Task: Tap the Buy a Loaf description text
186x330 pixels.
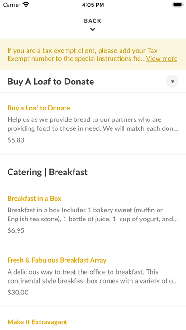Action: point(93,124)
